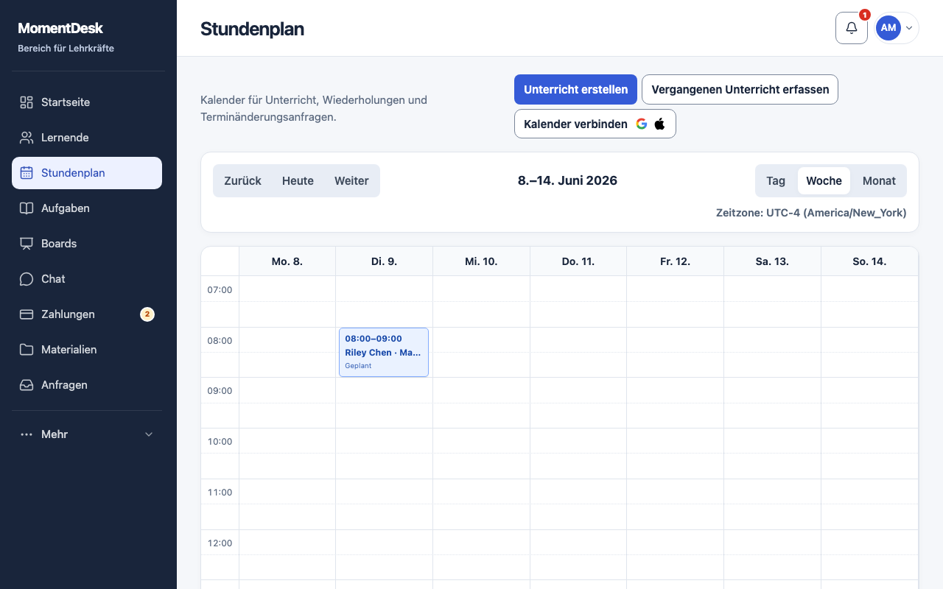The width and height of the screenshot is (943, 589).
Task: Click the 10:00 time label
Action: click(220, 442)
